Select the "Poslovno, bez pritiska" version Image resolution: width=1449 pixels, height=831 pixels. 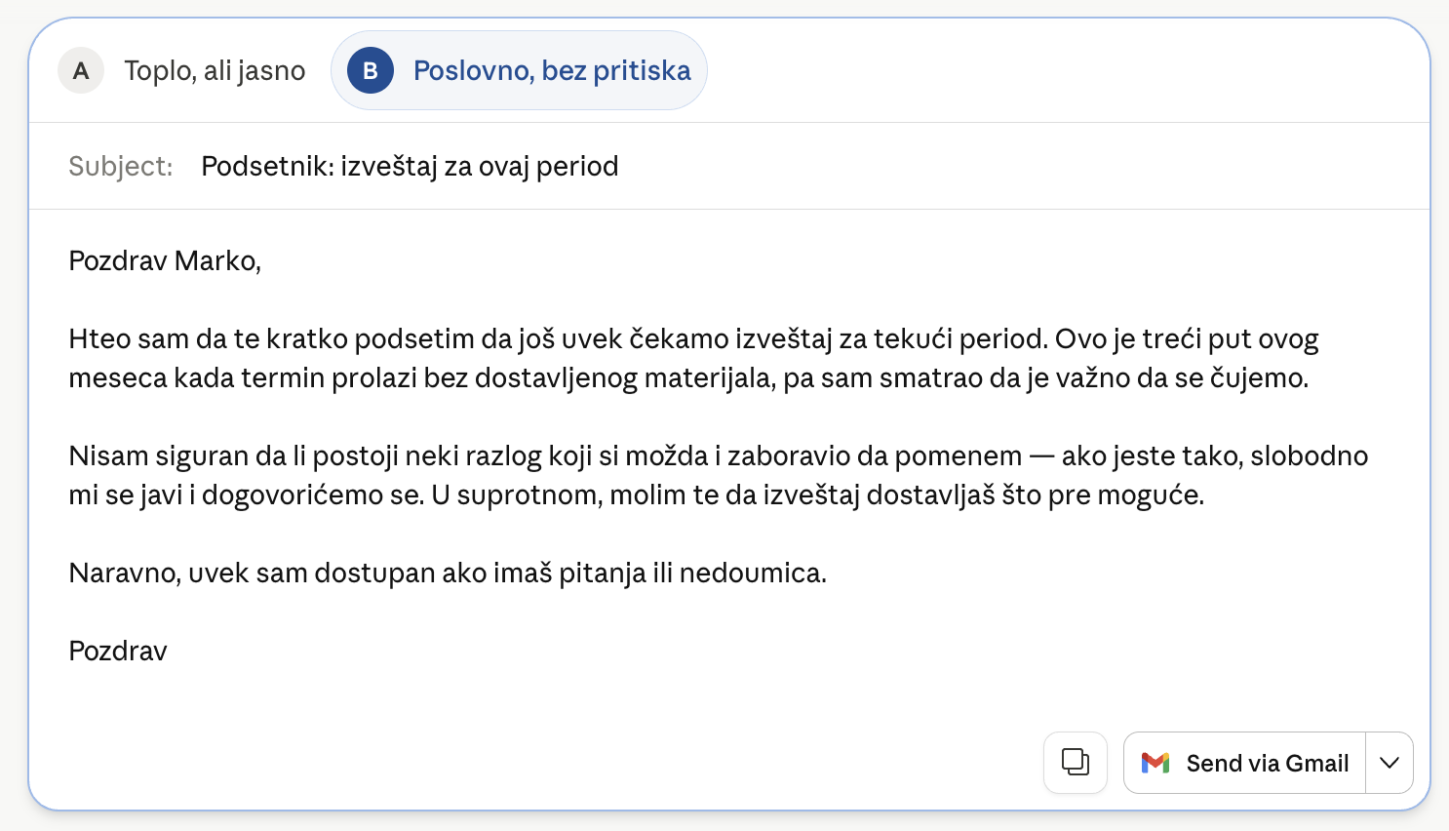[551, 69]
